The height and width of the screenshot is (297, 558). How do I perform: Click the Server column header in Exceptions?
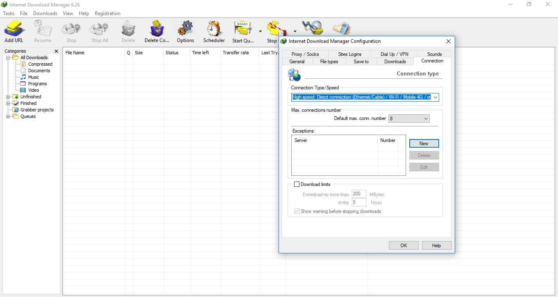point(335,140)
